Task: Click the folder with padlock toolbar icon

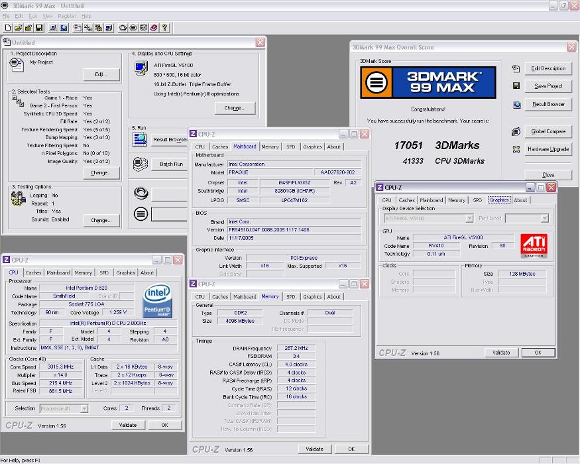Action: (x=28, y=28)
